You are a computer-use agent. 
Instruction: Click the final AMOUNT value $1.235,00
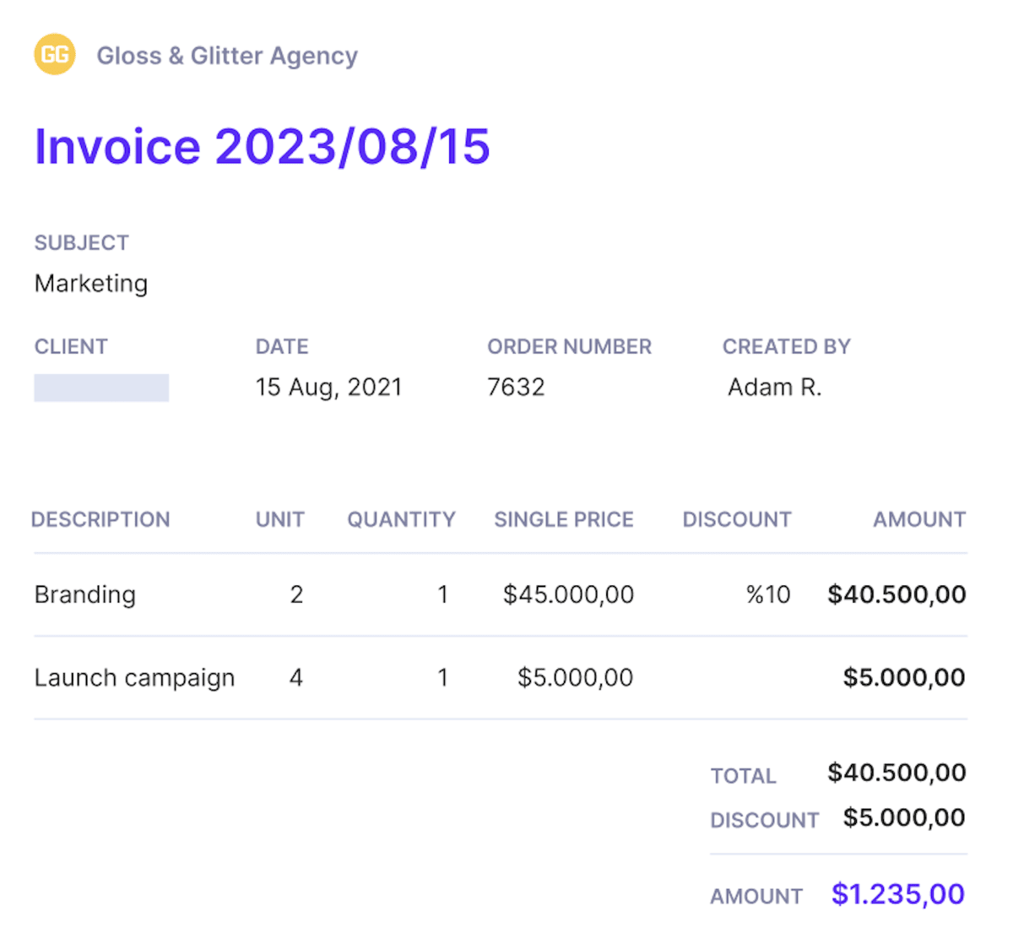pyautogui.click(x=897, y=893)
